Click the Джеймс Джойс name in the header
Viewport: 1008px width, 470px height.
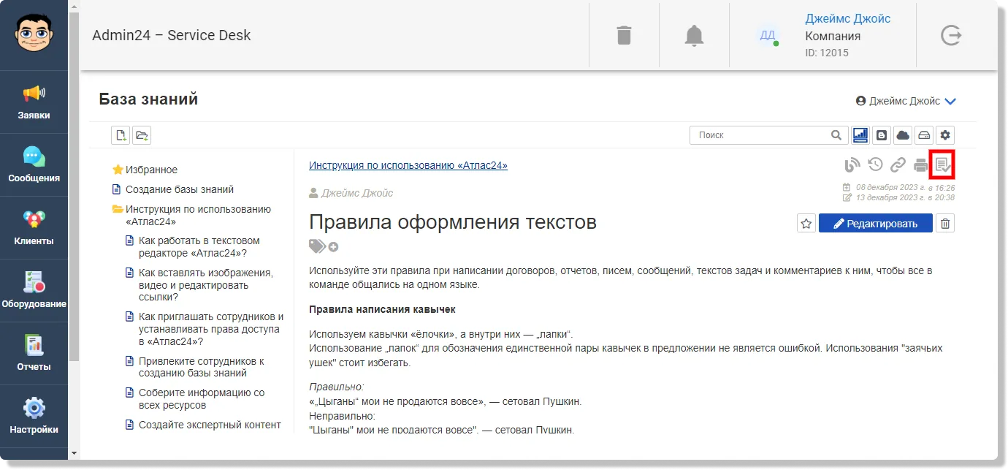click(848, 19)
